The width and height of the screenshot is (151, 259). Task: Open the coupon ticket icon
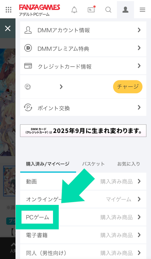click(x=91, y=9)
